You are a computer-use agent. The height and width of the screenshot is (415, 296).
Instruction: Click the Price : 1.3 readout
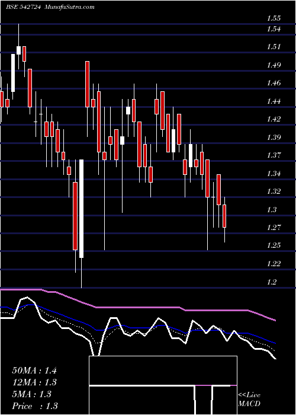(35, 406)
